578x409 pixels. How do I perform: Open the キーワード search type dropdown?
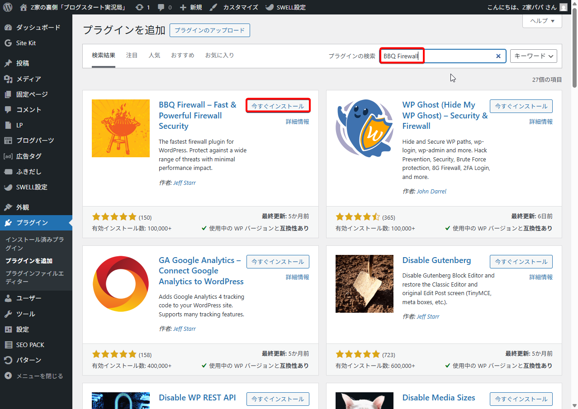pyautogui.click(x=534, y=56)
